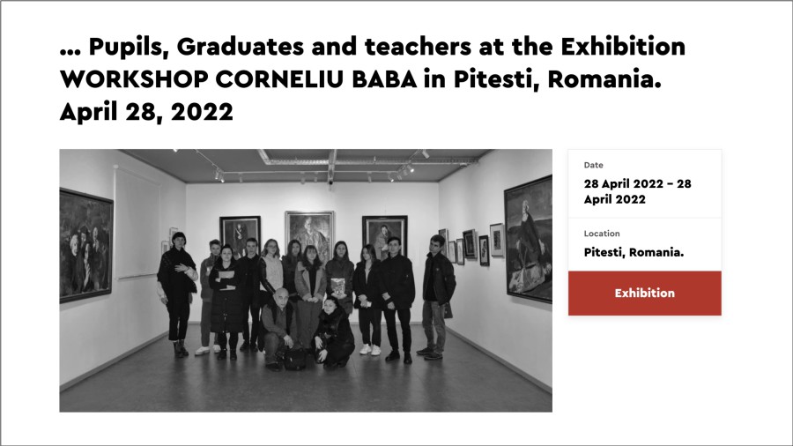Click the kneeling woman in front of the group
Viewport: 793px width, 446px height.
click(333, 332)
